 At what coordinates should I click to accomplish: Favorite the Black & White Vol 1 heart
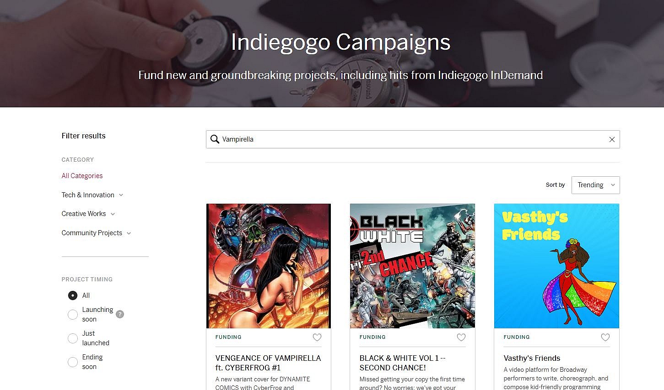pyautogui.click(x=461, y=337)
